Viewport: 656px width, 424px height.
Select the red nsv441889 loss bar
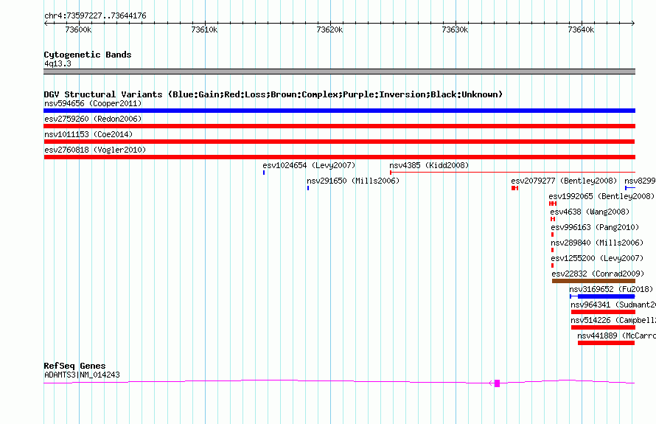(606, 343)
